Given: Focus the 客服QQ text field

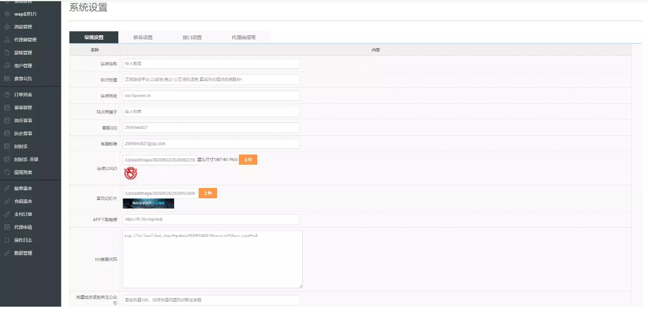Looking at the screenshot, I should coord(211,128).
